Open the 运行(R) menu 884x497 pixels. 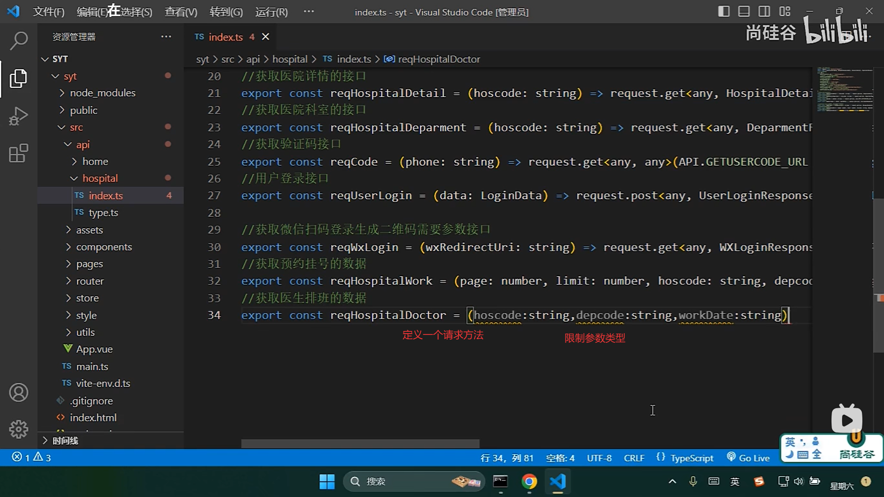tap(271, 12)
